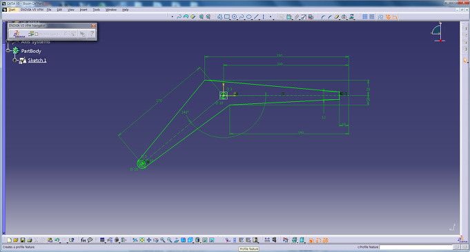470x252 pixels.
Task: Click the Measure Between icon
Action: [267, 240]
